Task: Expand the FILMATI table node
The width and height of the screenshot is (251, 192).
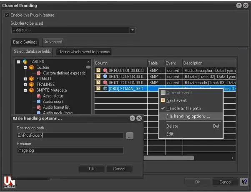Action: click(26, 79)
